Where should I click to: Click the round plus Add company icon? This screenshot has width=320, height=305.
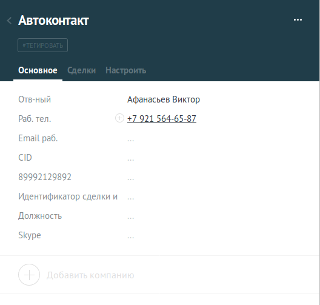(29, 275)
